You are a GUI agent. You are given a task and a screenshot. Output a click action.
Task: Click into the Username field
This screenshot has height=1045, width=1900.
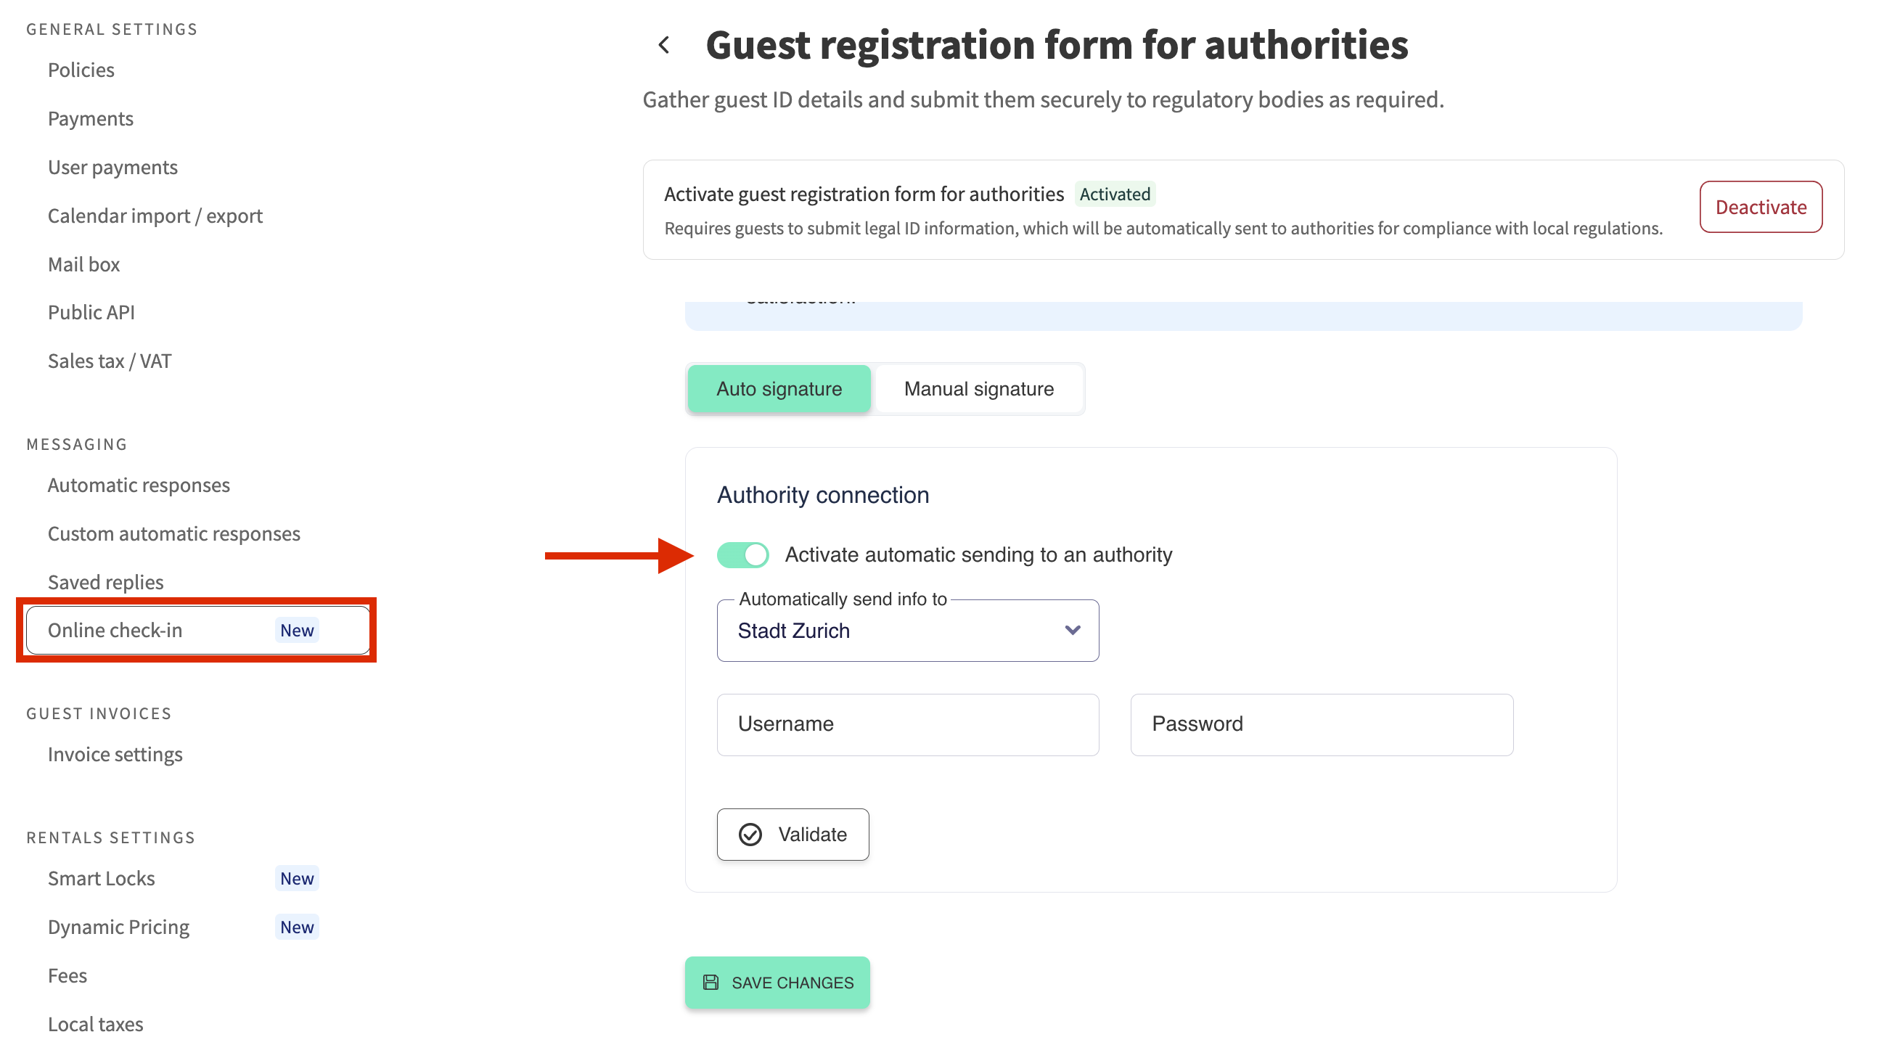pos(907,724)
